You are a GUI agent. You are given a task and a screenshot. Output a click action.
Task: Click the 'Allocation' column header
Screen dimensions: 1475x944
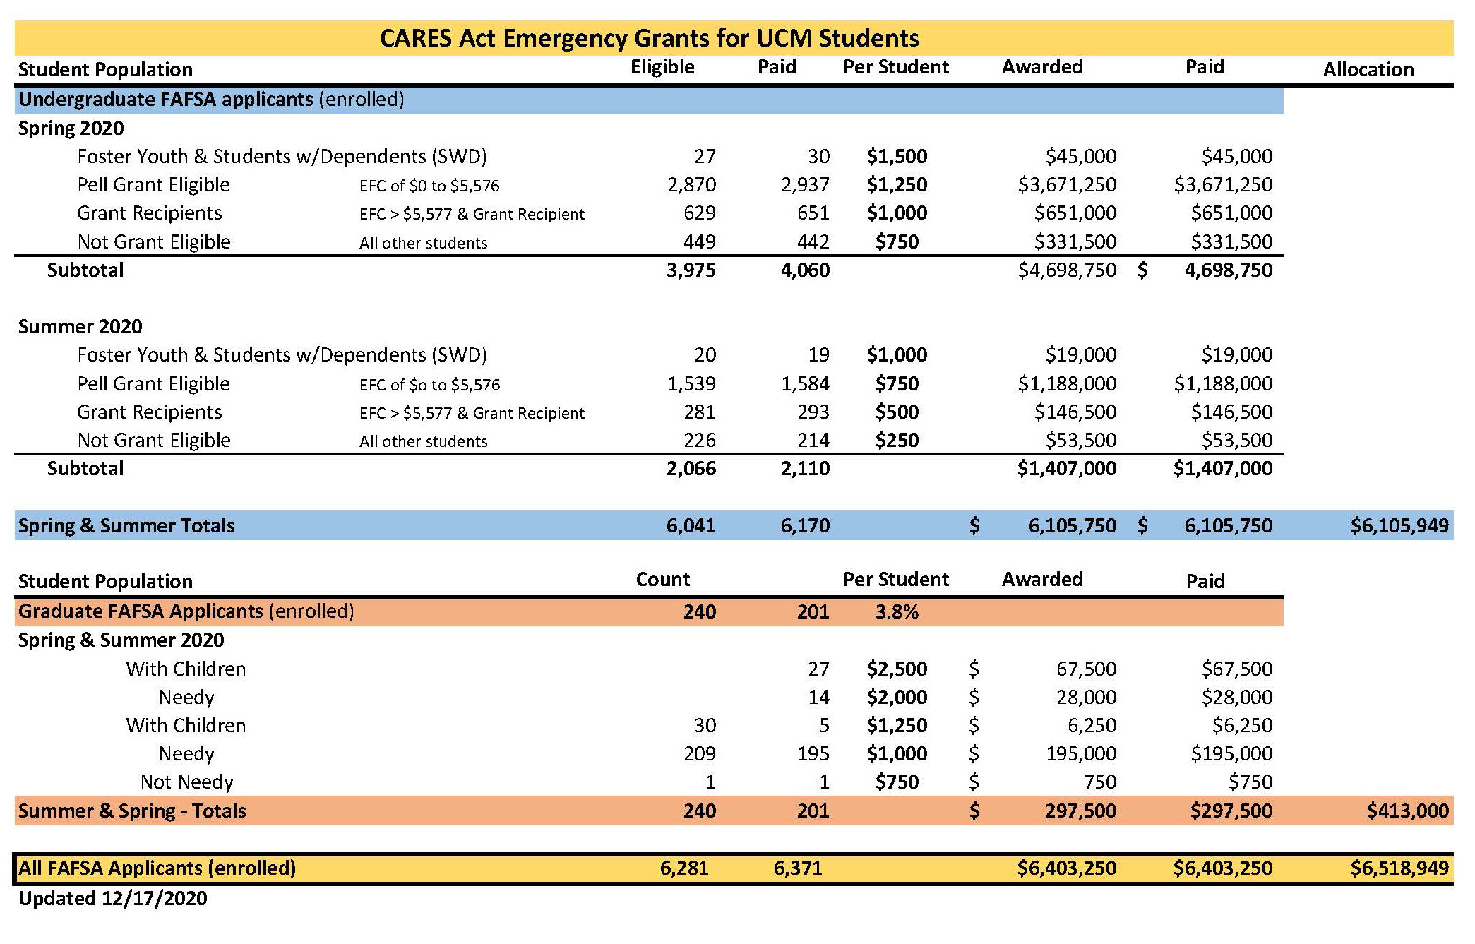(1368, 69)
